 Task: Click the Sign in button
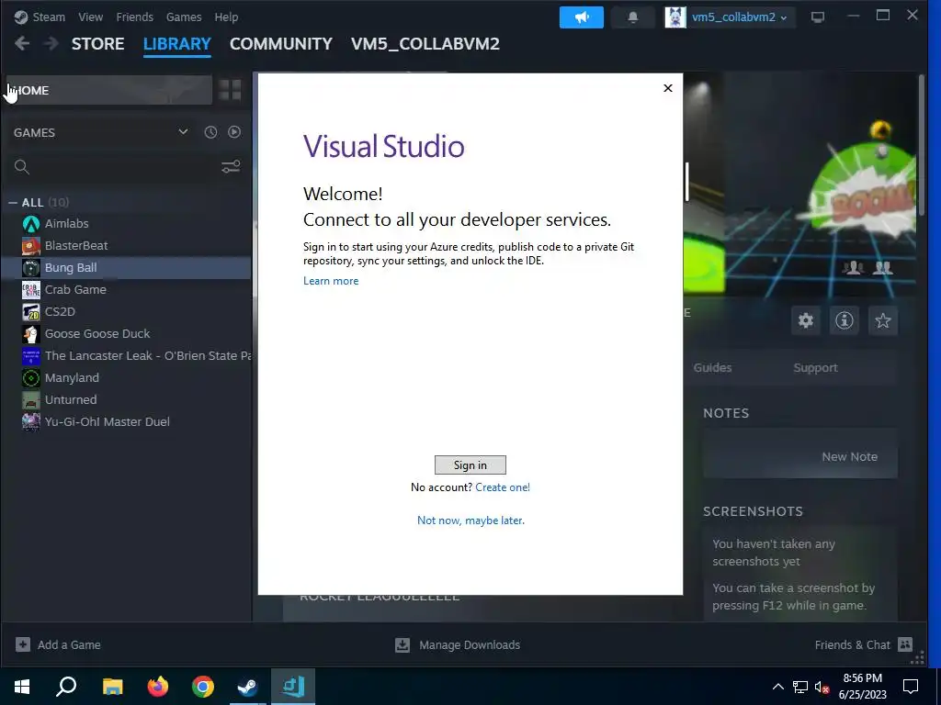pos(470,465)
